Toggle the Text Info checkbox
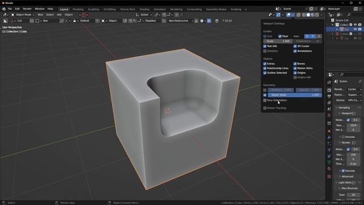364x205 pixels. (264, 46)
